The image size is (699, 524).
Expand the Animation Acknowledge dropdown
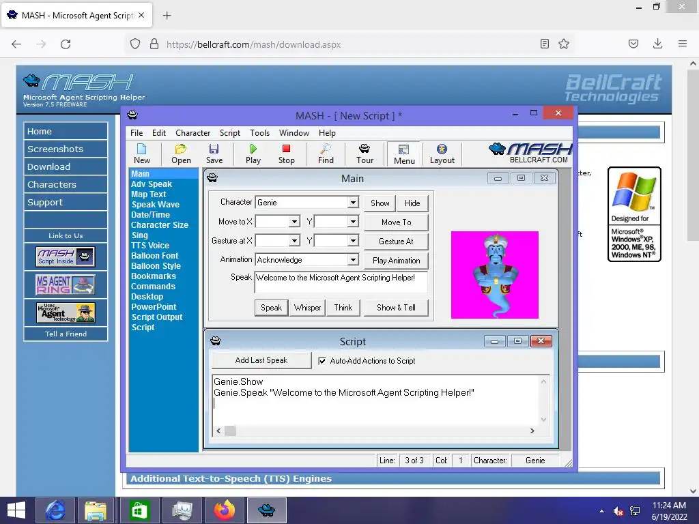(353, 260)
